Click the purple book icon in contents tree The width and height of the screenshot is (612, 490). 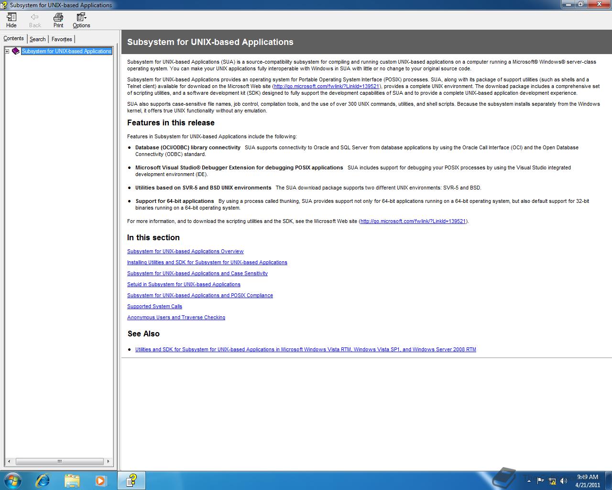tap(16, 51)
